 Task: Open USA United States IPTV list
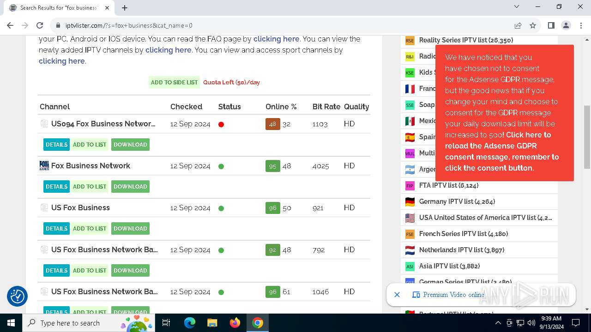485,218
